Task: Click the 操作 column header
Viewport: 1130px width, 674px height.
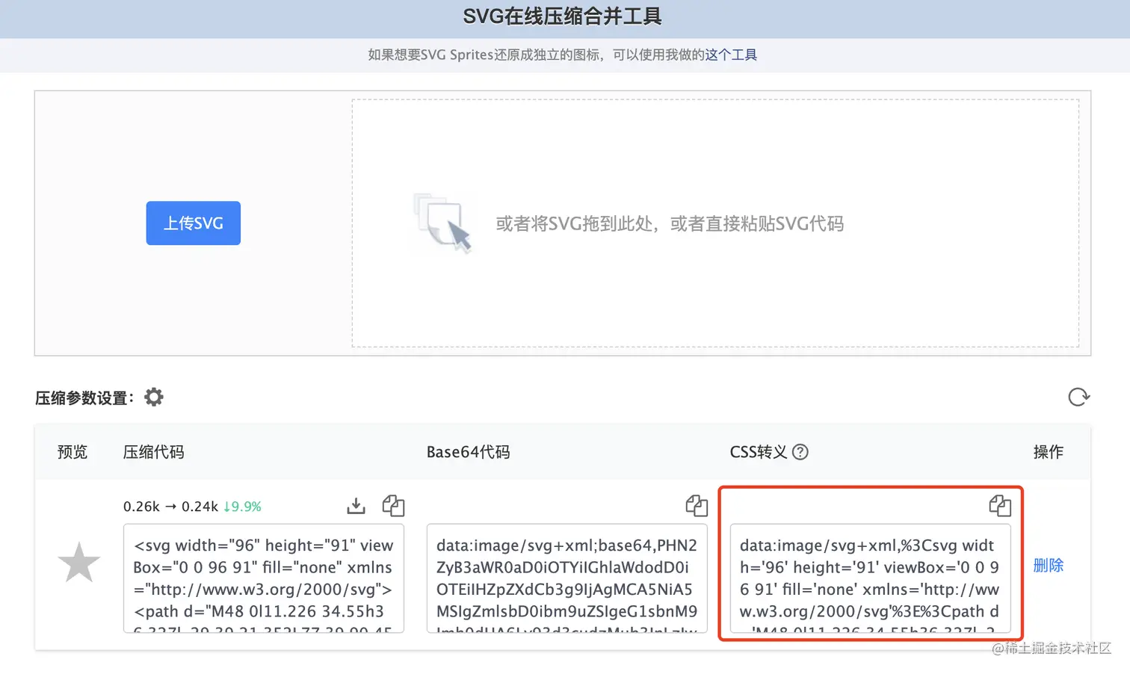Action: click(1049, 452)
